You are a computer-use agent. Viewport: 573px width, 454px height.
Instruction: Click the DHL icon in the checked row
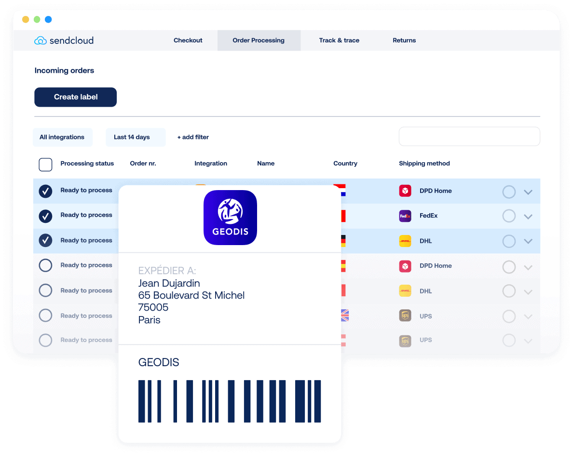point(405,241)
